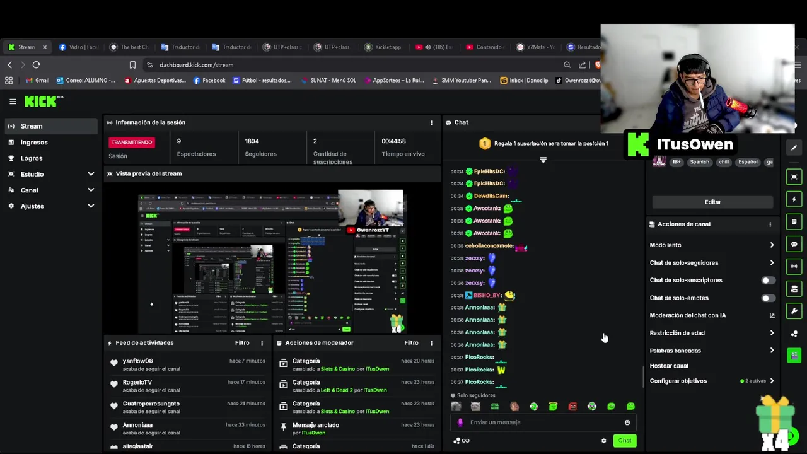Open Gmail bookmark

(37, 81)
